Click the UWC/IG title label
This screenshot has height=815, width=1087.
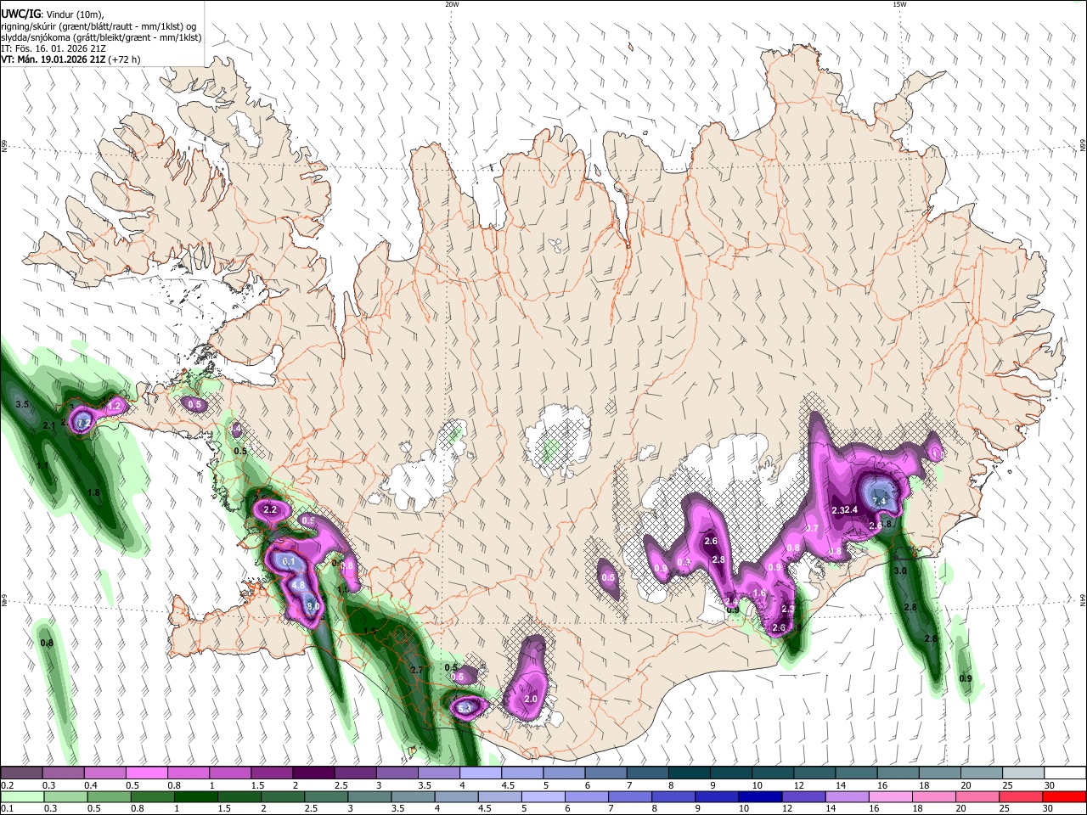(20, 14)
